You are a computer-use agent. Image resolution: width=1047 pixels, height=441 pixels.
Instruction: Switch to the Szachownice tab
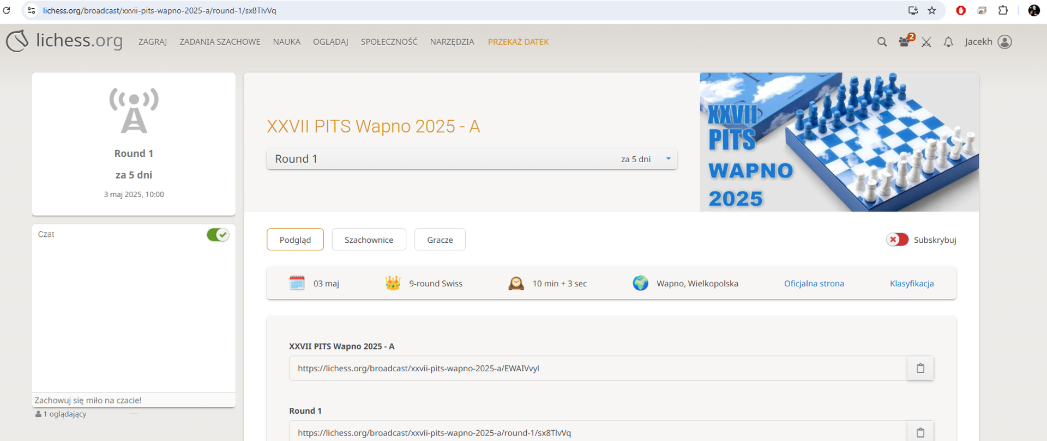369,240
